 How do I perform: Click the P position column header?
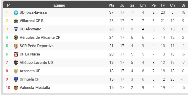(8, 5)
